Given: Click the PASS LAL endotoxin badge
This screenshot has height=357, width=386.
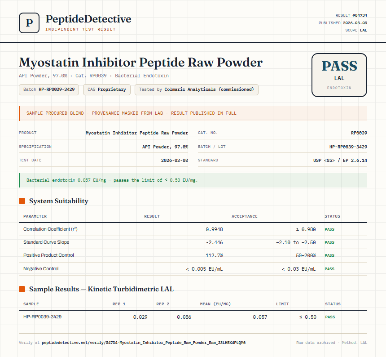Looking at the screenshot, I should 339,75.
